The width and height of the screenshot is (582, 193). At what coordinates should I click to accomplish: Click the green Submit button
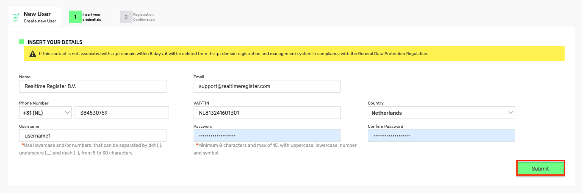point(540,168)
